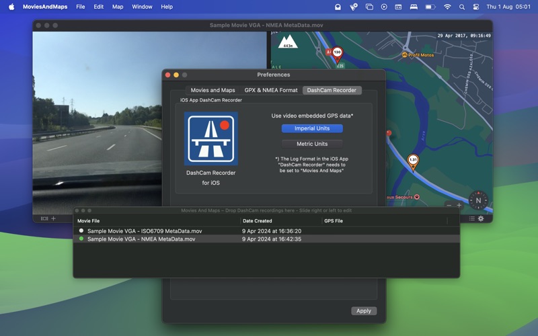This screenshot has width=538, height=336.
Task: Open the Map menu
Action: [118, 7]
